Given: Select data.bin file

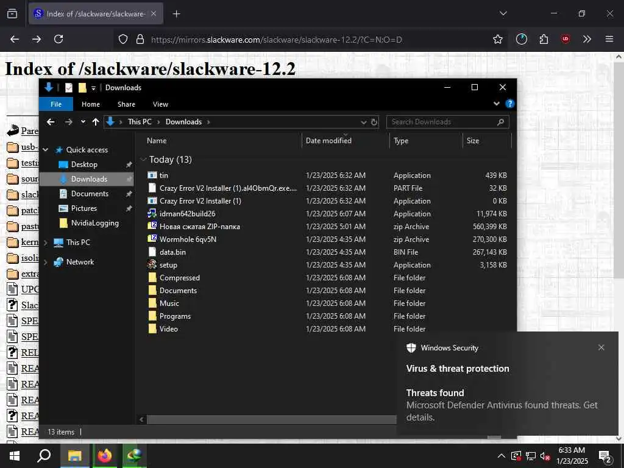Looking at the screenshot, I should [172, 252].
